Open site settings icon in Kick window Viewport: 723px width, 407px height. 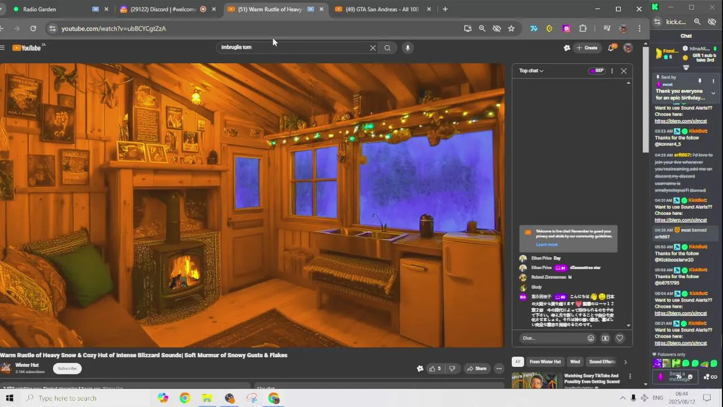[657, 21]
